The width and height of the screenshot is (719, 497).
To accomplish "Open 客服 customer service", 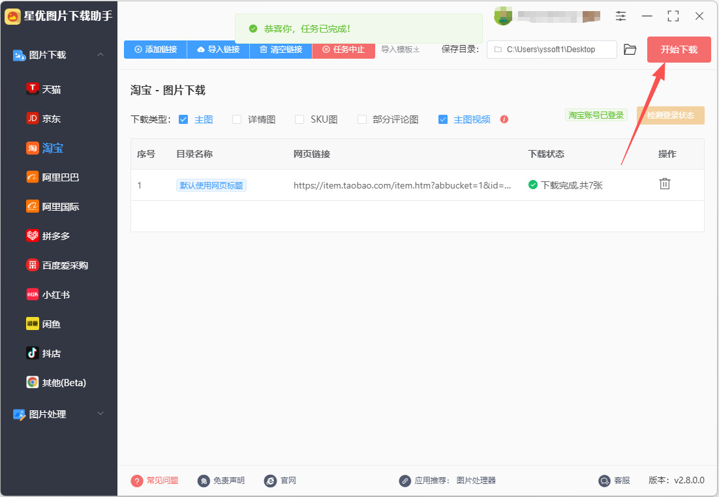I will [x=614, y=481].
